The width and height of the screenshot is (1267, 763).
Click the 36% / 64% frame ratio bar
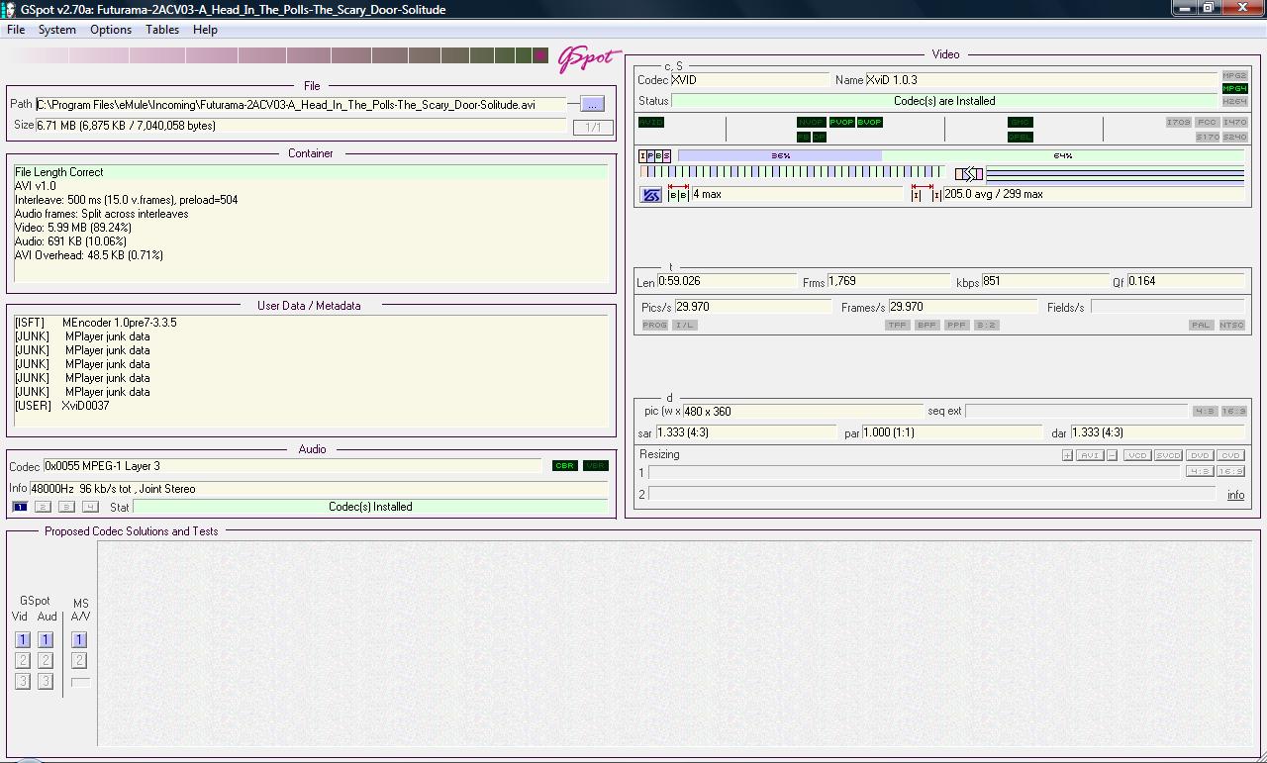pyautogui.click(x=961, y=156)
